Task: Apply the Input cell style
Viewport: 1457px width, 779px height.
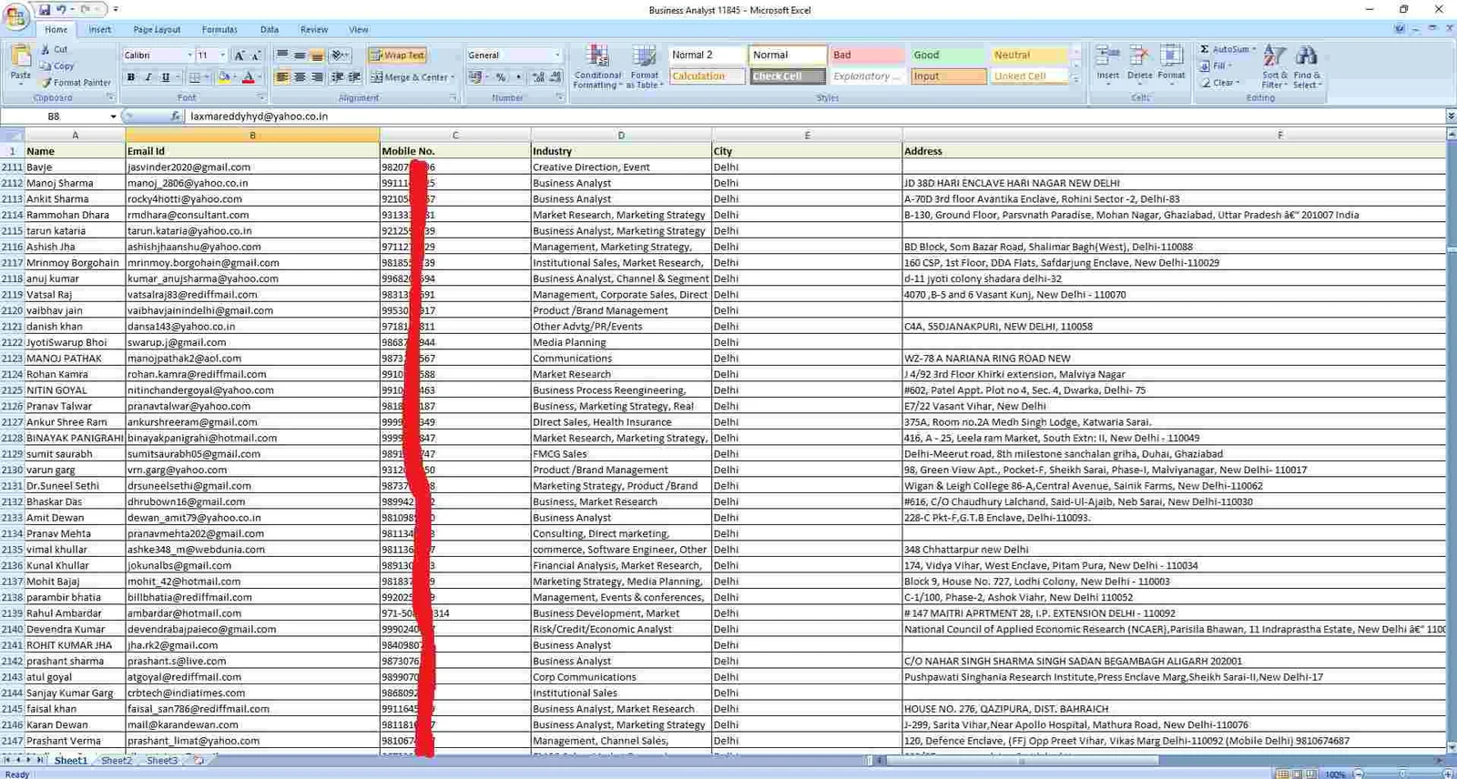Action: tap(947, 76)
